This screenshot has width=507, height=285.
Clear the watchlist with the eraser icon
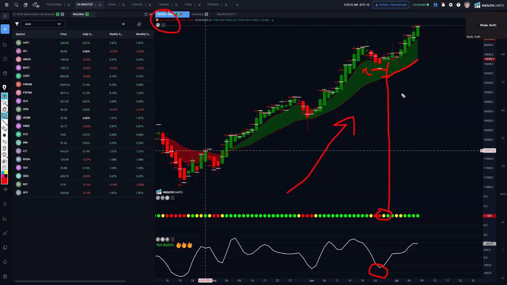(x=139, y=24)
